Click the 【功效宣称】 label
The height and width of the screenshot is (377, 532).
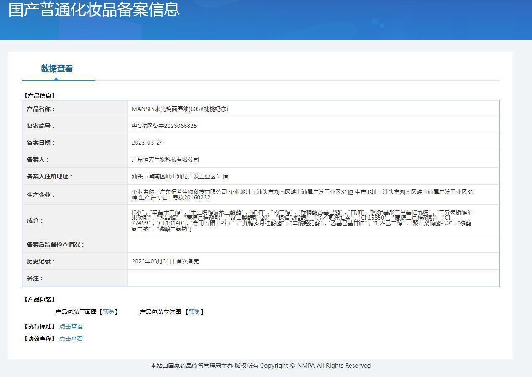pos(40,339)
